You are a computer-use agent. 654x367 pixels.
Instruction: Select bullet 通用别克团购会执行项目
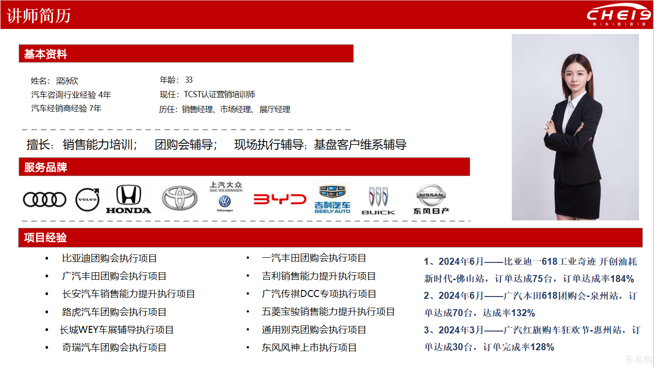(314, 330)
